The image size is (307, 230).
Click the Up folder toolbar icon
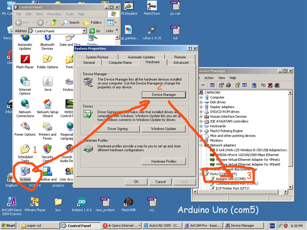(x=54, y=23)
